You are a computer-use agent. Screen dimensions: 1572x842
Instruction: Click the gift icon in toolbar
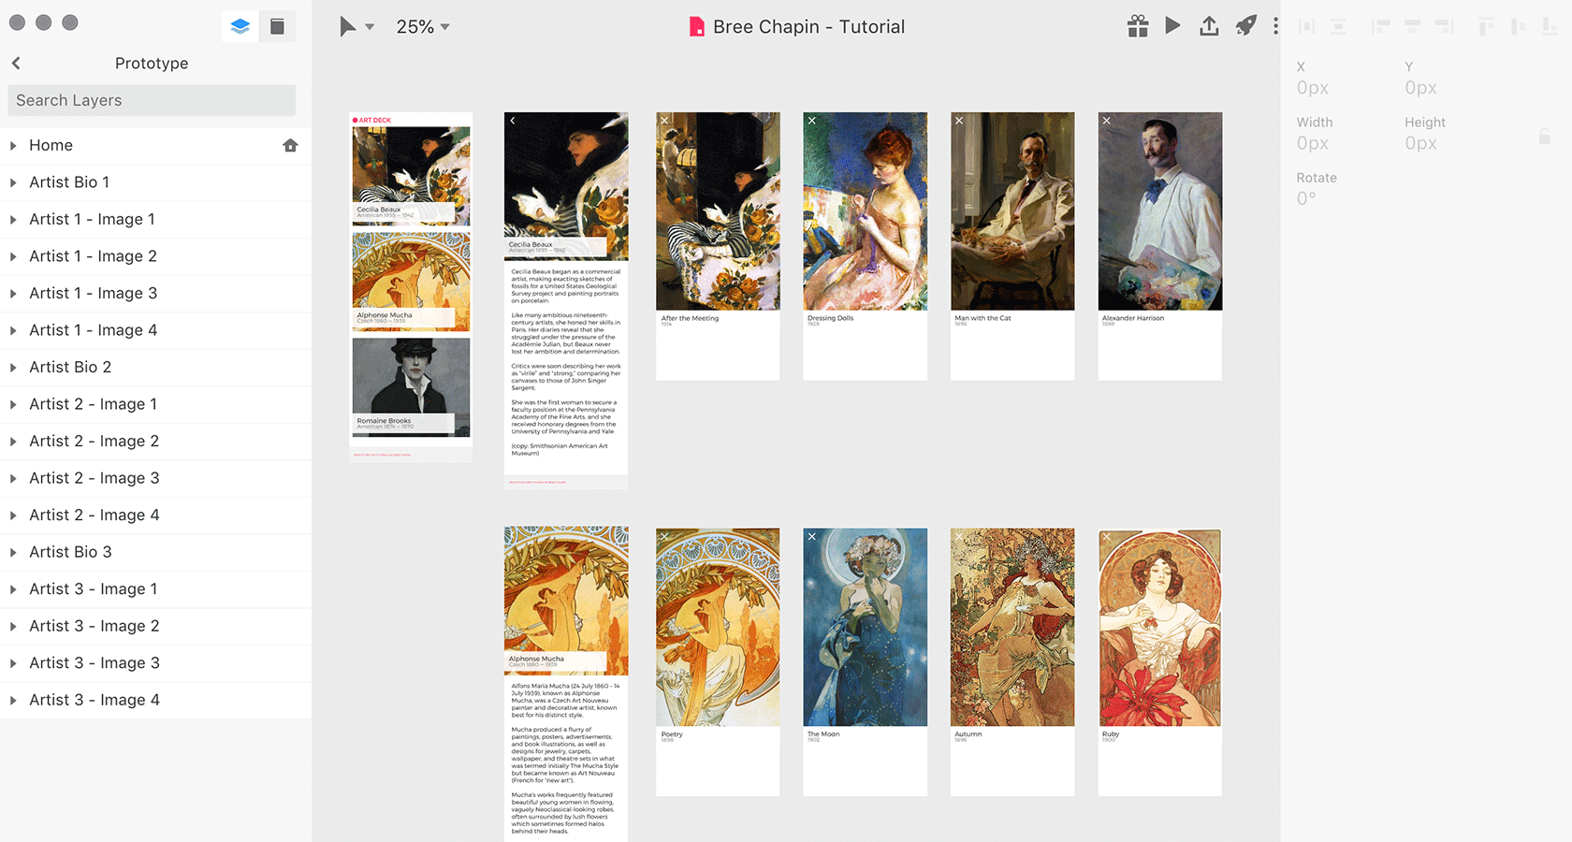pos(1138,26)
